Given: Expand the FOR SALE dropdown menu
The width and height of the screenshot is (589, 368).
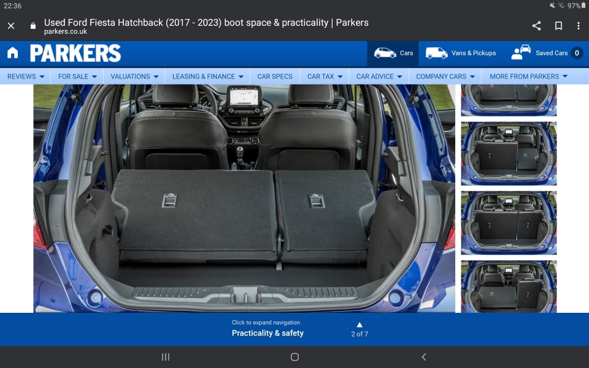Looking at the screenshot, I should click(77, 76).
